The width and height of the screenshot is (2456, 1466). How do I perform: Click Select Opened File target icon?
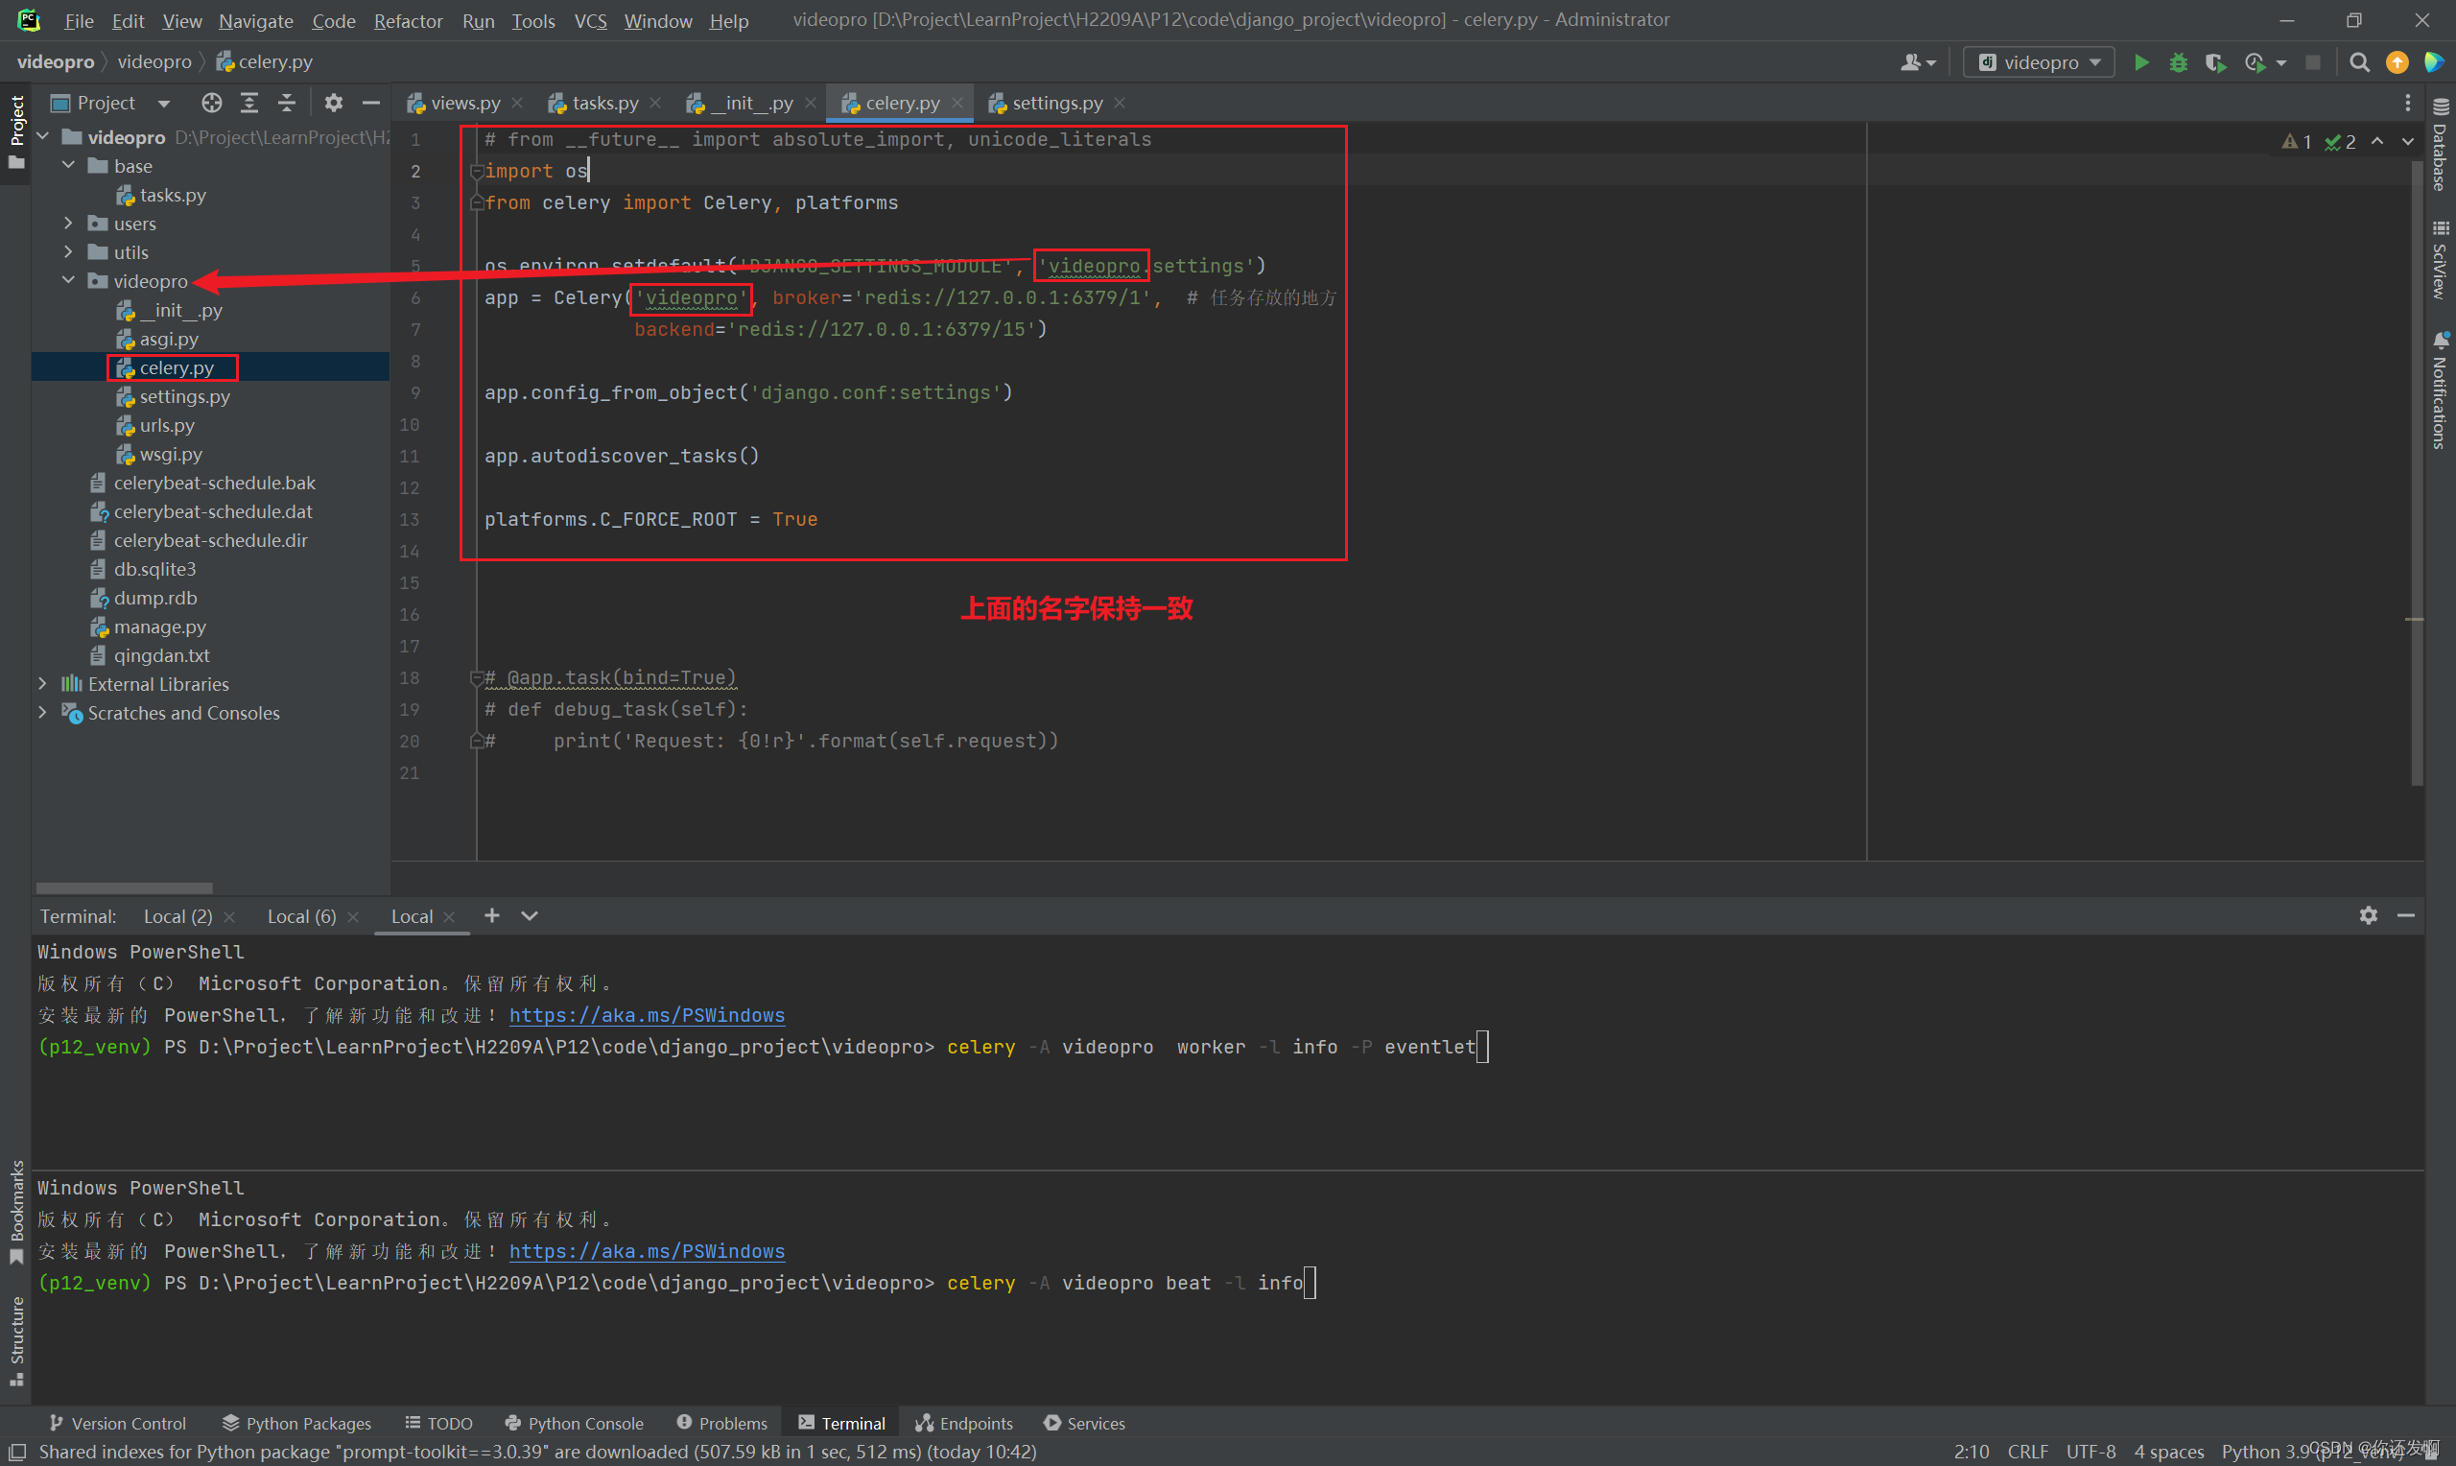pos(211,103)
